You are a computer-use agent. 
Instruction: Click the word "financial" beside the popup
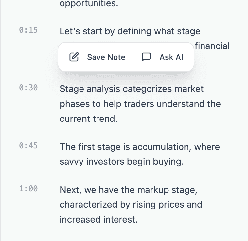point(212,46)
